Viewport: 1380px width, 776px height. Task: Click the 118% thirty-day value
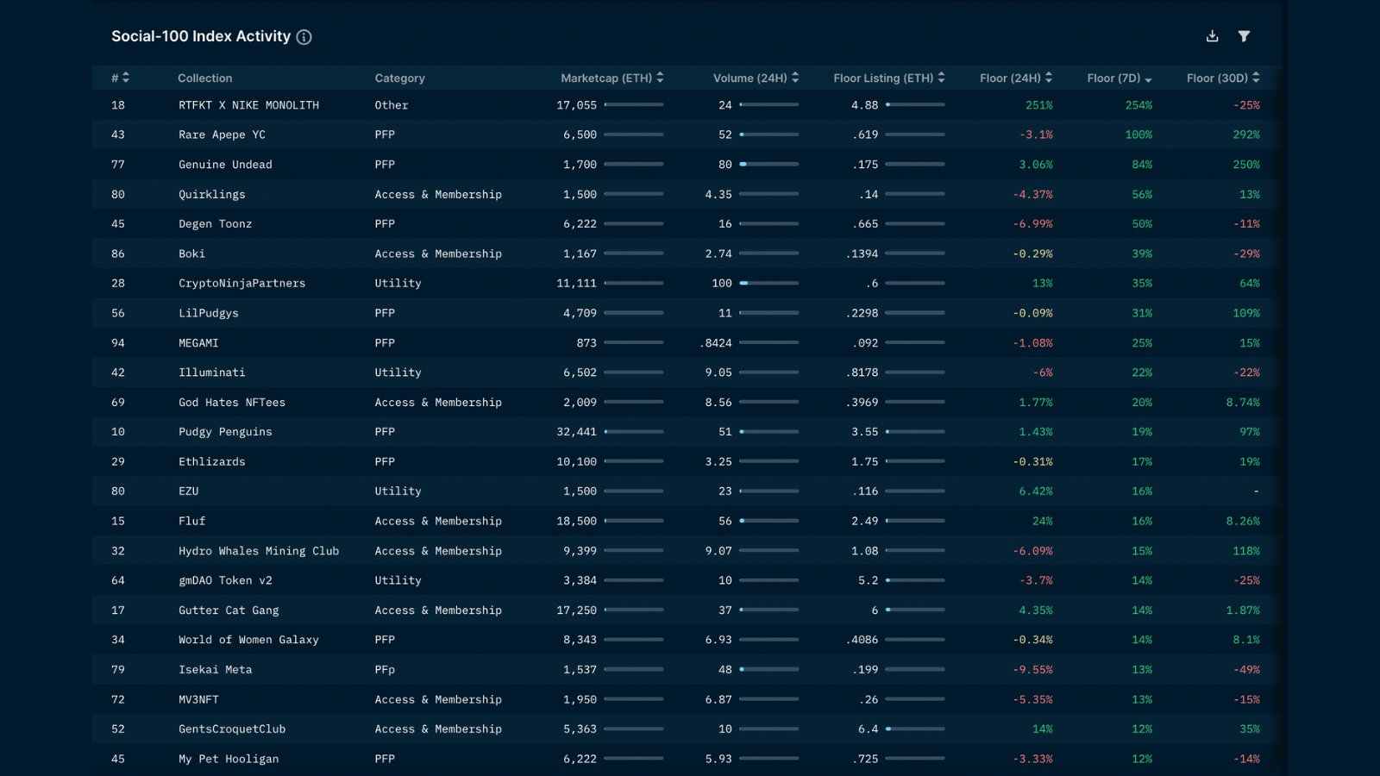click(x=1246, y=551)
